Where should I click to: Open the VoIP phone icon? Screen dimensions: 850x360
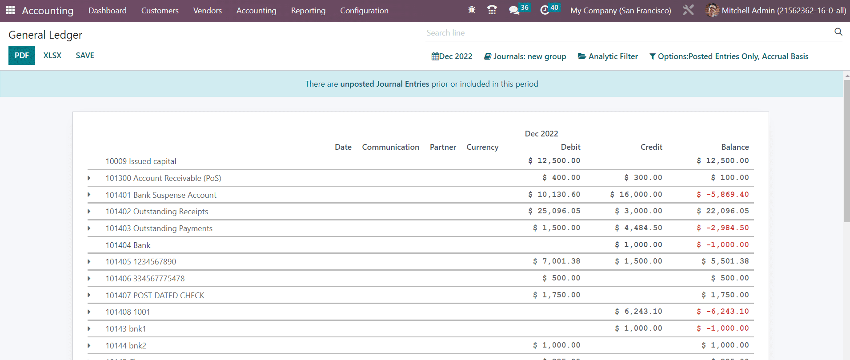(x=492, y=10)
